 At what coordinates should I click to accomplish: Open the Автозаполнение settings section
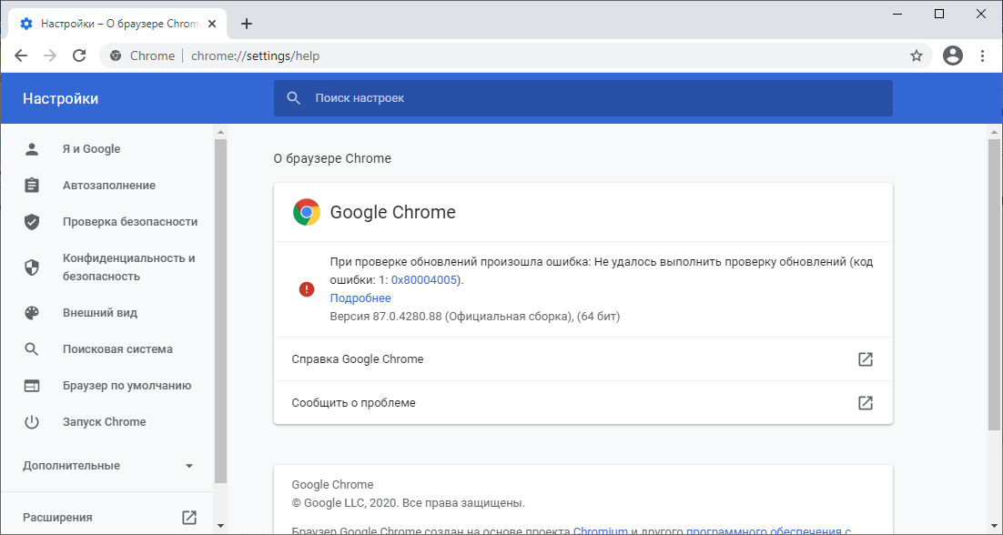pyautogui.click(x=109, y=186)
